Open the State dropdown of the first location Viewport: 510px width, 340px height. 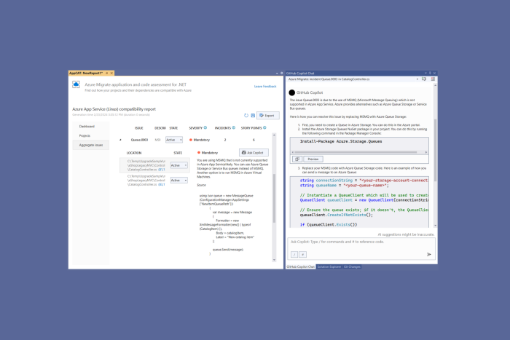tap(179, 165)
